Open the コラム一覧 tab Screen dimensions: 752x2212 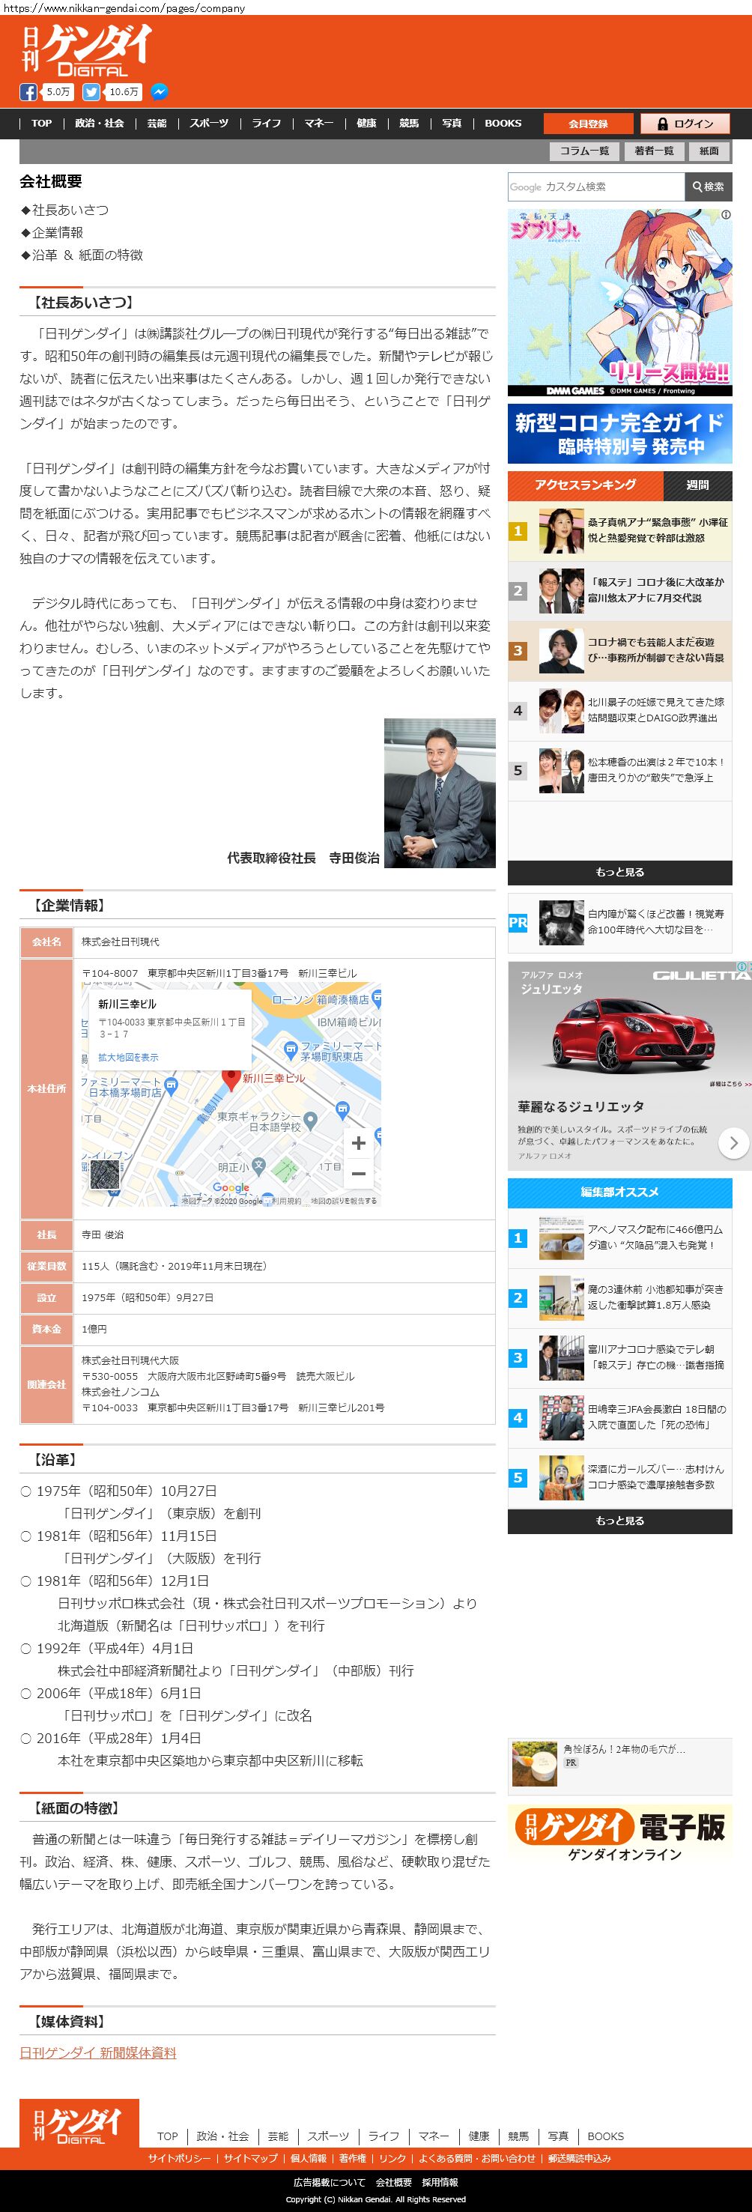coord(583,151)
